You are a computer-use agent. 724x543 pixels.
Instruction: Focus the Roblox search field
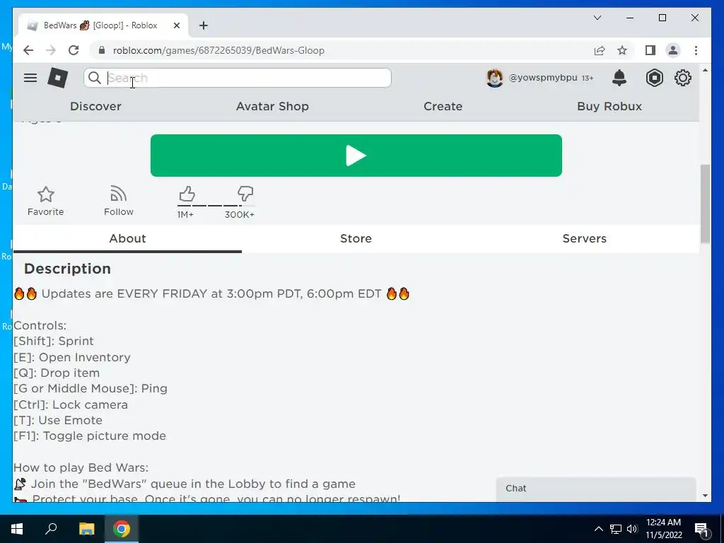pyautogui.click(x=238, y=78)
